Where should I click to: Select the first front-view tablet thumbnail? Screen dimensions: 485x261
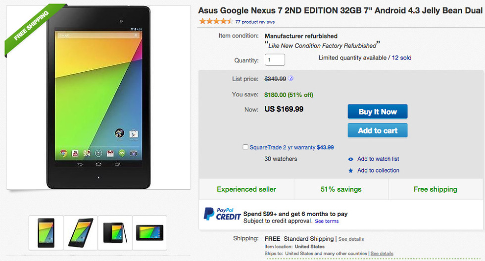click(46, 232)
